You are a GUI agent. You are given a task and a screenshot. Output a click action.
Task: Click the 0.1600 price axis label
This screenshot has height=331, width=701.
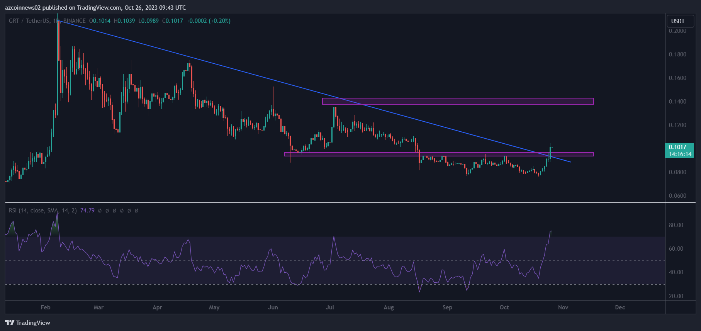pyautogui.click(x=677, y=78)
